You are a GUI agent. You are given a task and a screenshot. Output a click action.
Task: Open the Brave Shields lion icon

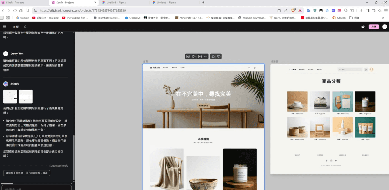coord(293,11)
